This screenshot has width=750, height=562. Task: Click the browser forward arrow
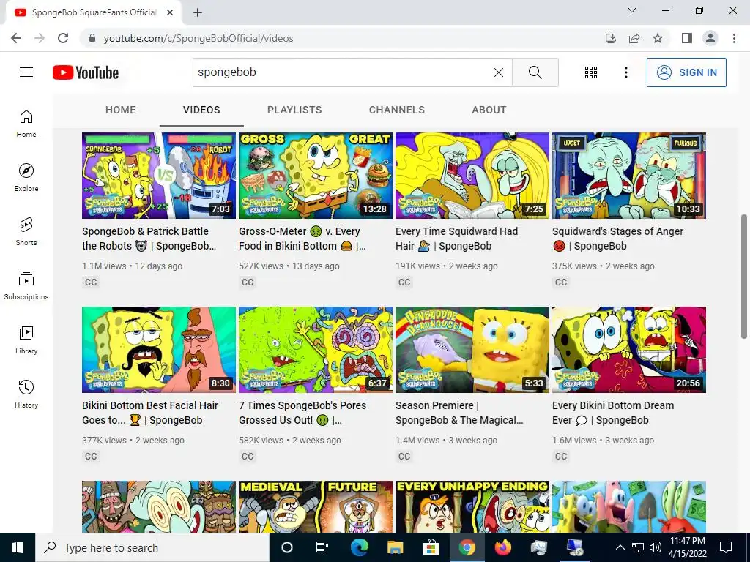tap(40, 38)
